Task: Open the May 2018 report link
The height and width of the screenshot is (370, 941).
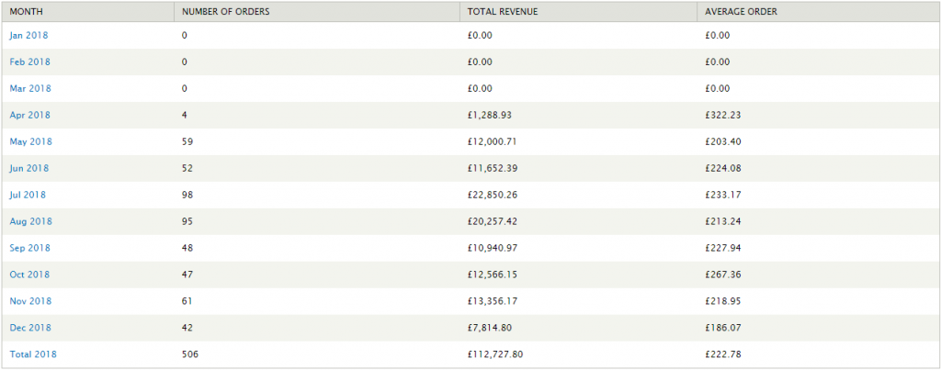Action: 30,141
